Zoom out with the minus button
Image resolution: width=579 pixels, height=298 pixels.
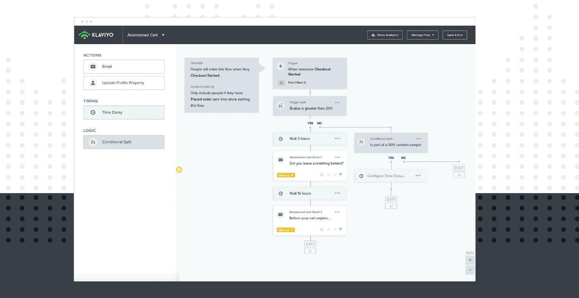[470, 270]
